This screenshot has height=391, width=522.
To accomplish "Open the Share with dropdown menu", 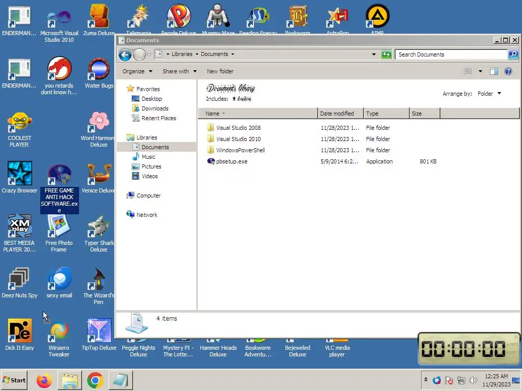I will point(179,71).
